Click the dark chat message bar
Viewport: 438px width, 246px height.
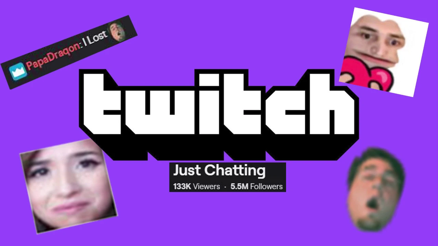pyautogui.click(x=69, y=52)
